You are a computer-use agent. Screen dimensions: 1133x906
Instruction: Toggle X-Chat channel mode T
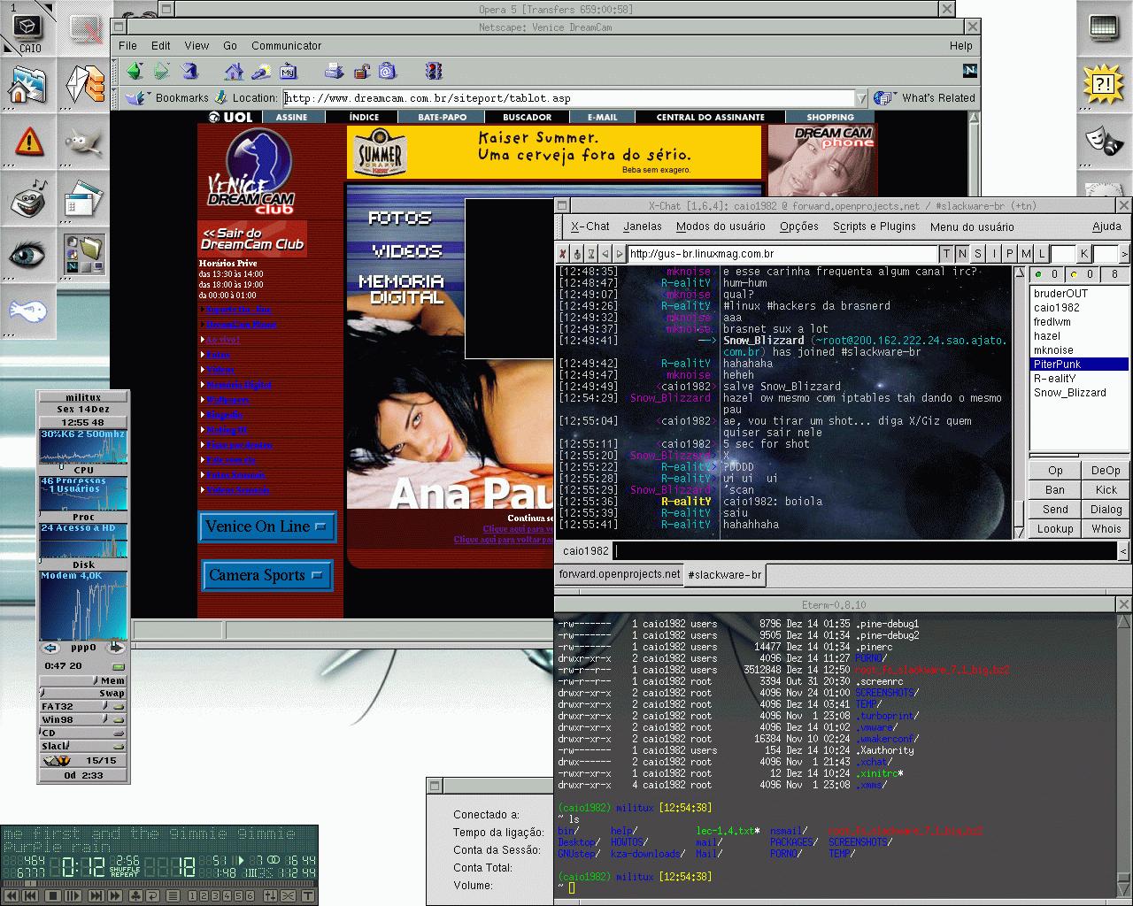[946, 254]
